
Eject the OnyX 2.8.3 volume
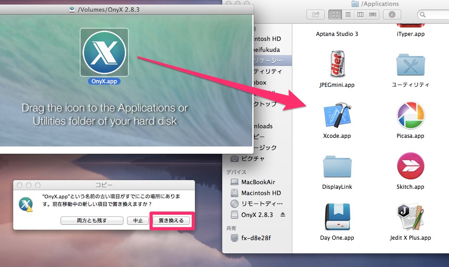[283, 214]
